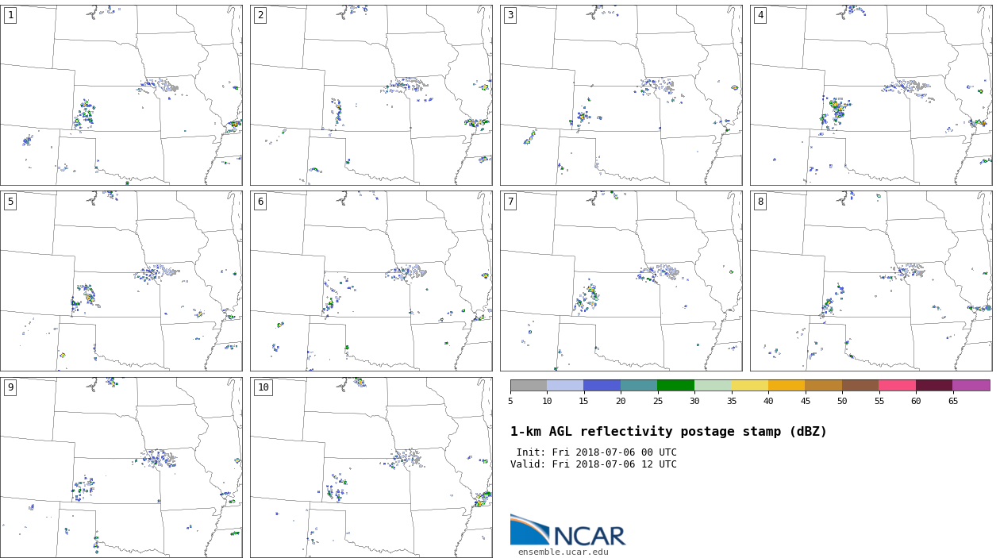
Task: Click the '1-km AGL reflectivity postage stamp' title
Action: click(668, 432)
